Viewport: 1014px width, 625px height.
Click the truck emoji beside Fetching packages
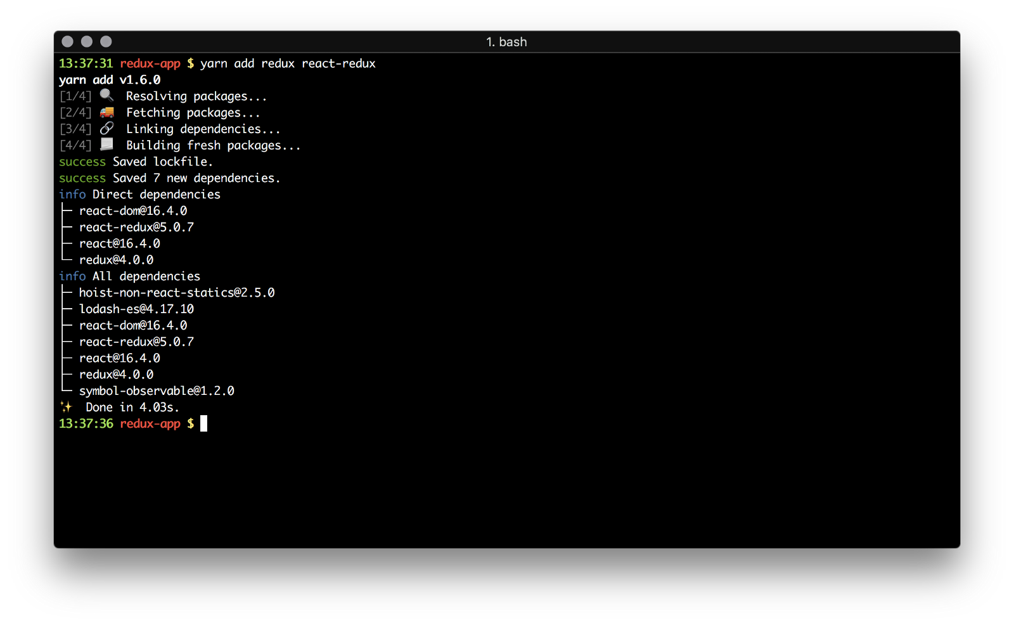pyautogui.click(x=107, y=112)
